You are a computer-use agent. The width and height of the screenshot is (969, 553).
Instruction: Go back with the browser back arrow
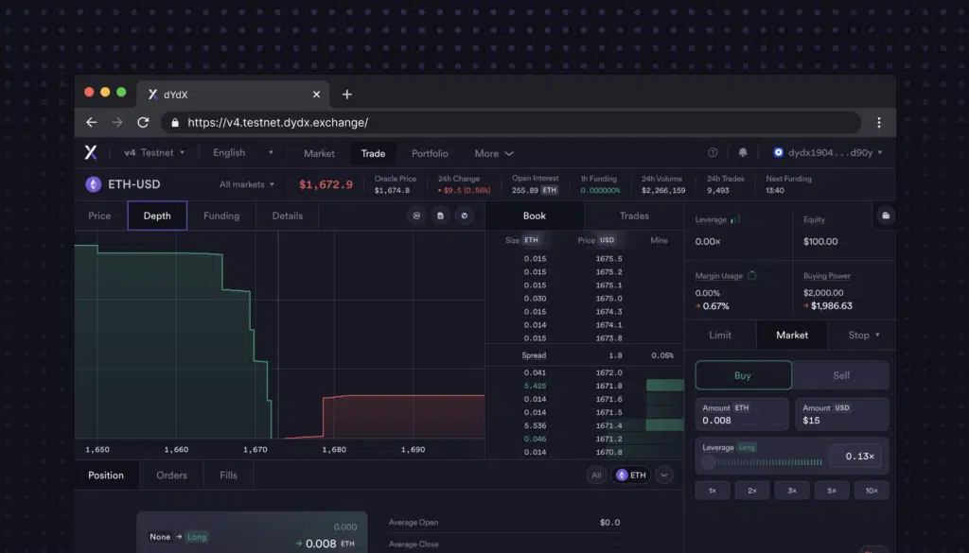92,122
